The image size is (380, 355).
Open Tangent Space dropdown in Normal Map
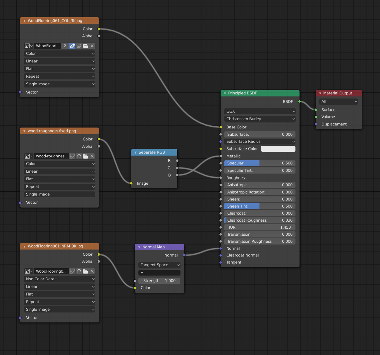[x=159, y=265]
